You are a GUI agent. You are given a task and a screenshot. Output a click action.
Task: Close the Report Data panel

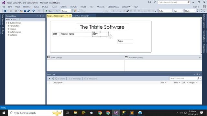43,16
